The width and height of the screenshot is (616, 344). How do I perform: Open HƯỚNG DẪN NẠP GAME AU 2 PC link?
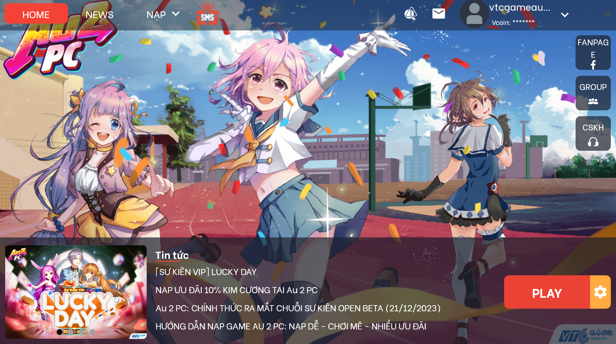(291, 326)
